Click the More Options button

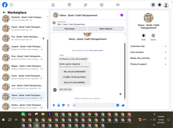click(x=106, y=29)
